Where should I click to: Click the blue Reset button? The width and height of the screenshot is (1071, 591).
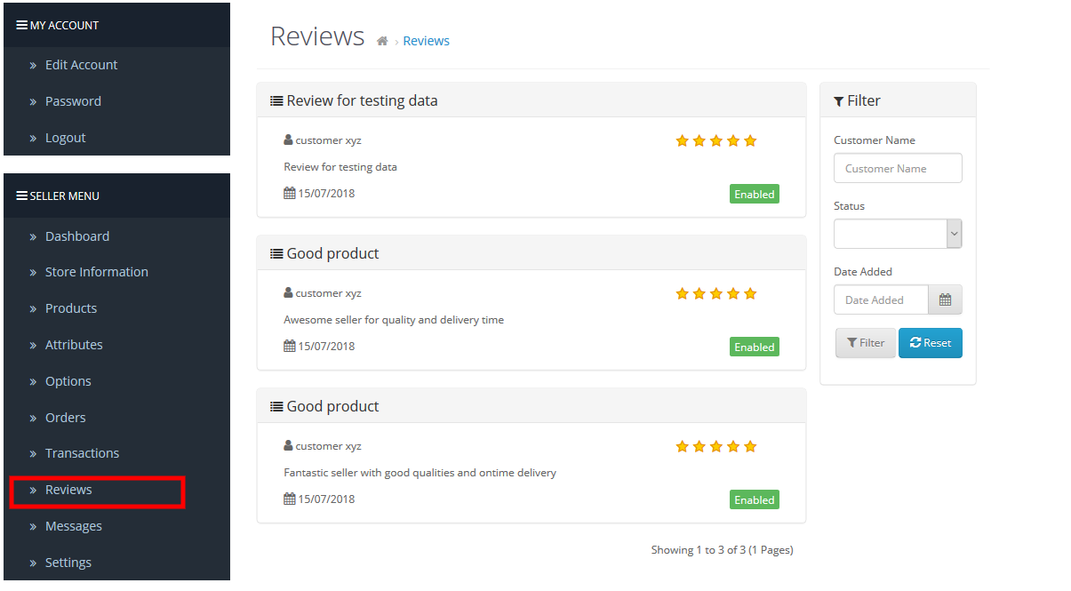coord(931,343)
